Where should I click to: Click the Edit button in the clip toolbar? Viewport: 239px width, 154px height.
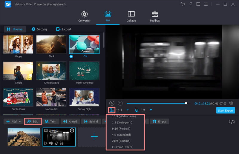[32, 122]
